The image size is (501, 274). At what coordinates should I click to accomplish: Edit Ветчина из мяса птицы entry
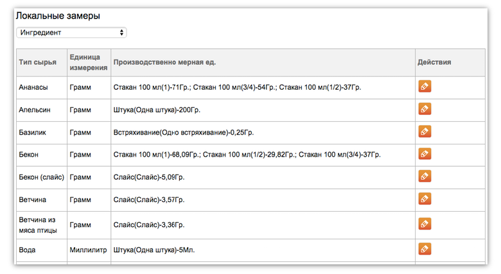coord(425,223)
